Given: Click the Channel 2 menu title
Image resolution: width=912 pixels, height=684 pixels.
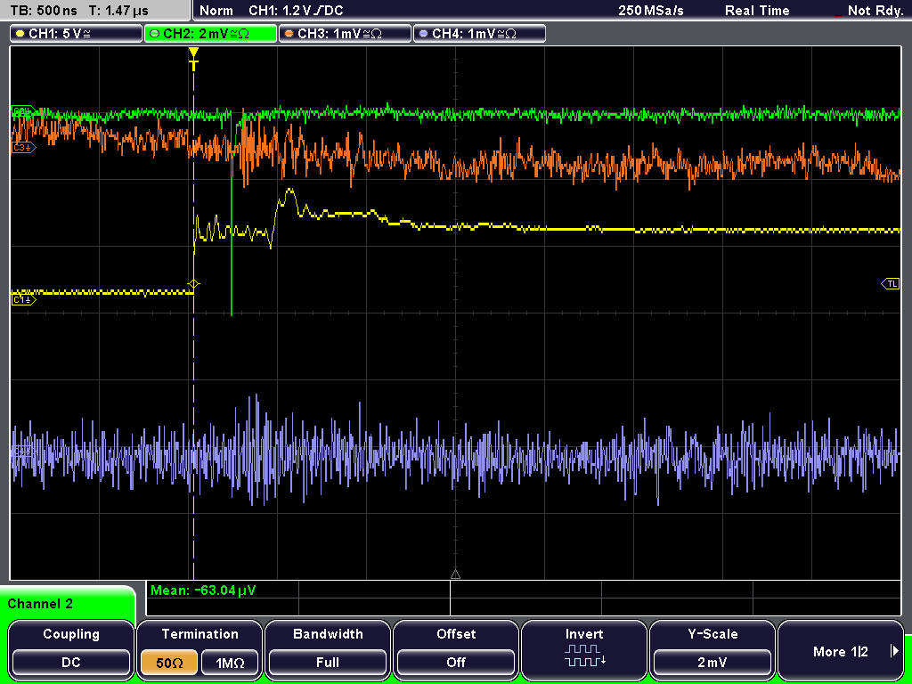Looking at the screenshot, I should [x=40, y=604].
